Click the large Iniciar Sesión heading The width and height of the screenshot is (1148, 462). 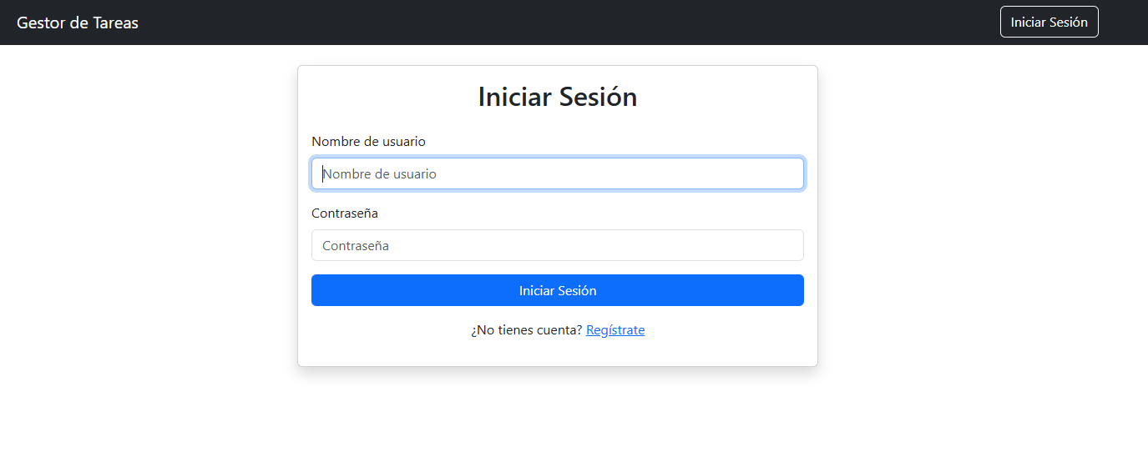click(x=557, y=97)
